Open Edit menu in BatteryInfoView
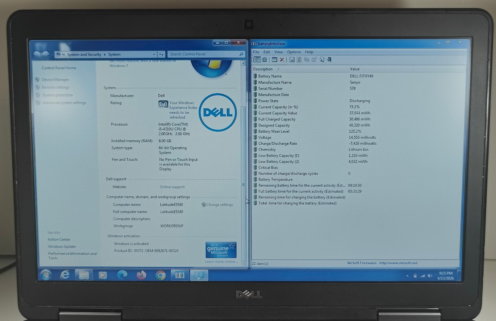 (267, 52)
